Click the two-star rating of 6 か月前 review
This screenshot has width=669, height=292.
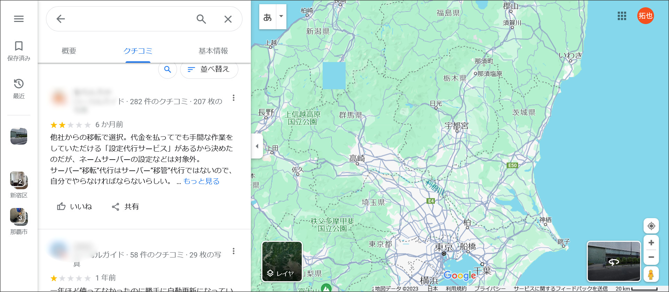tap(70, 125)
